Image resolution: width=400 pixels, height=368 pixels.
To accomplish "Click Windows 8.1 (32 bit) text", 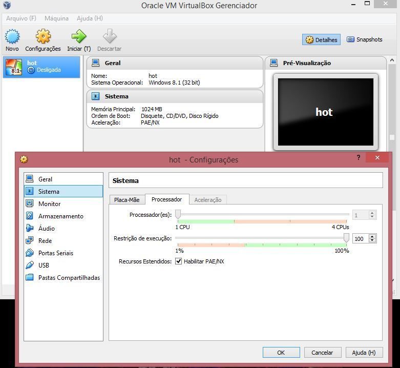I will coord(174,83).
